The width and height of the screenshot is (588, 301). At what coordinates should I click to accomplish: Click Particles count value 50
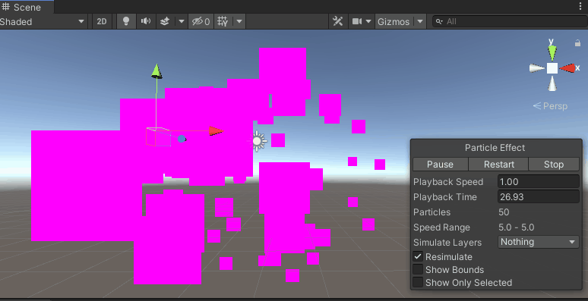pos(504,212)
